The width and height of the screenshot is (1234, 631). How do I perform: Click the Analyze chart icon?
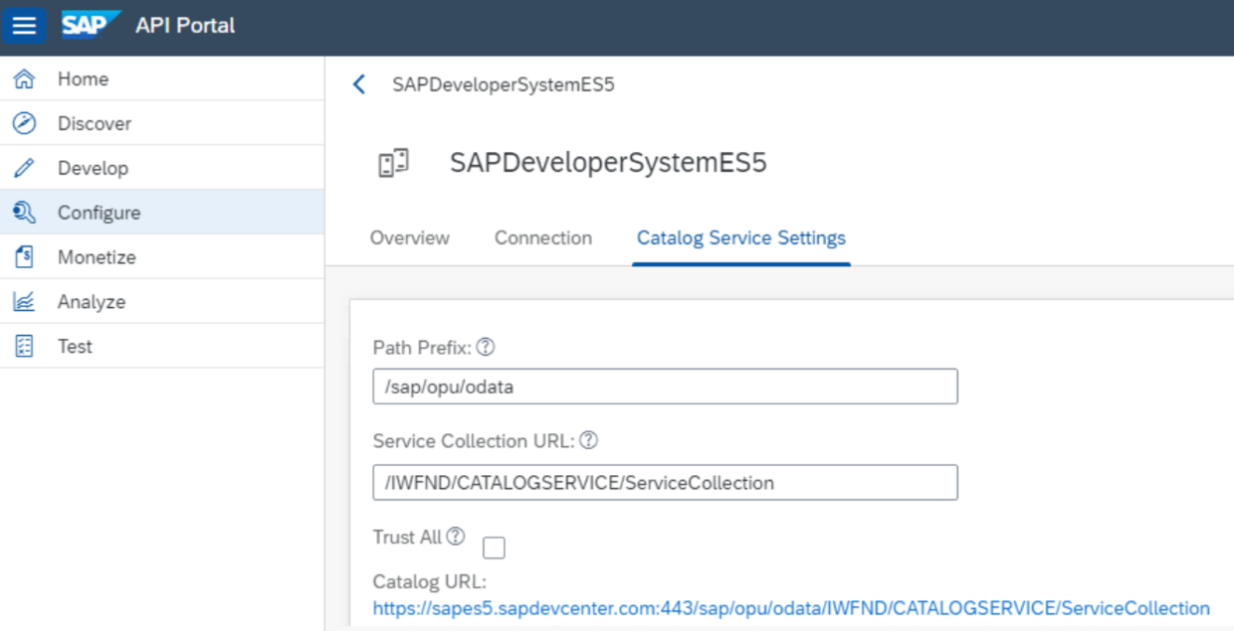coord(25,302)
